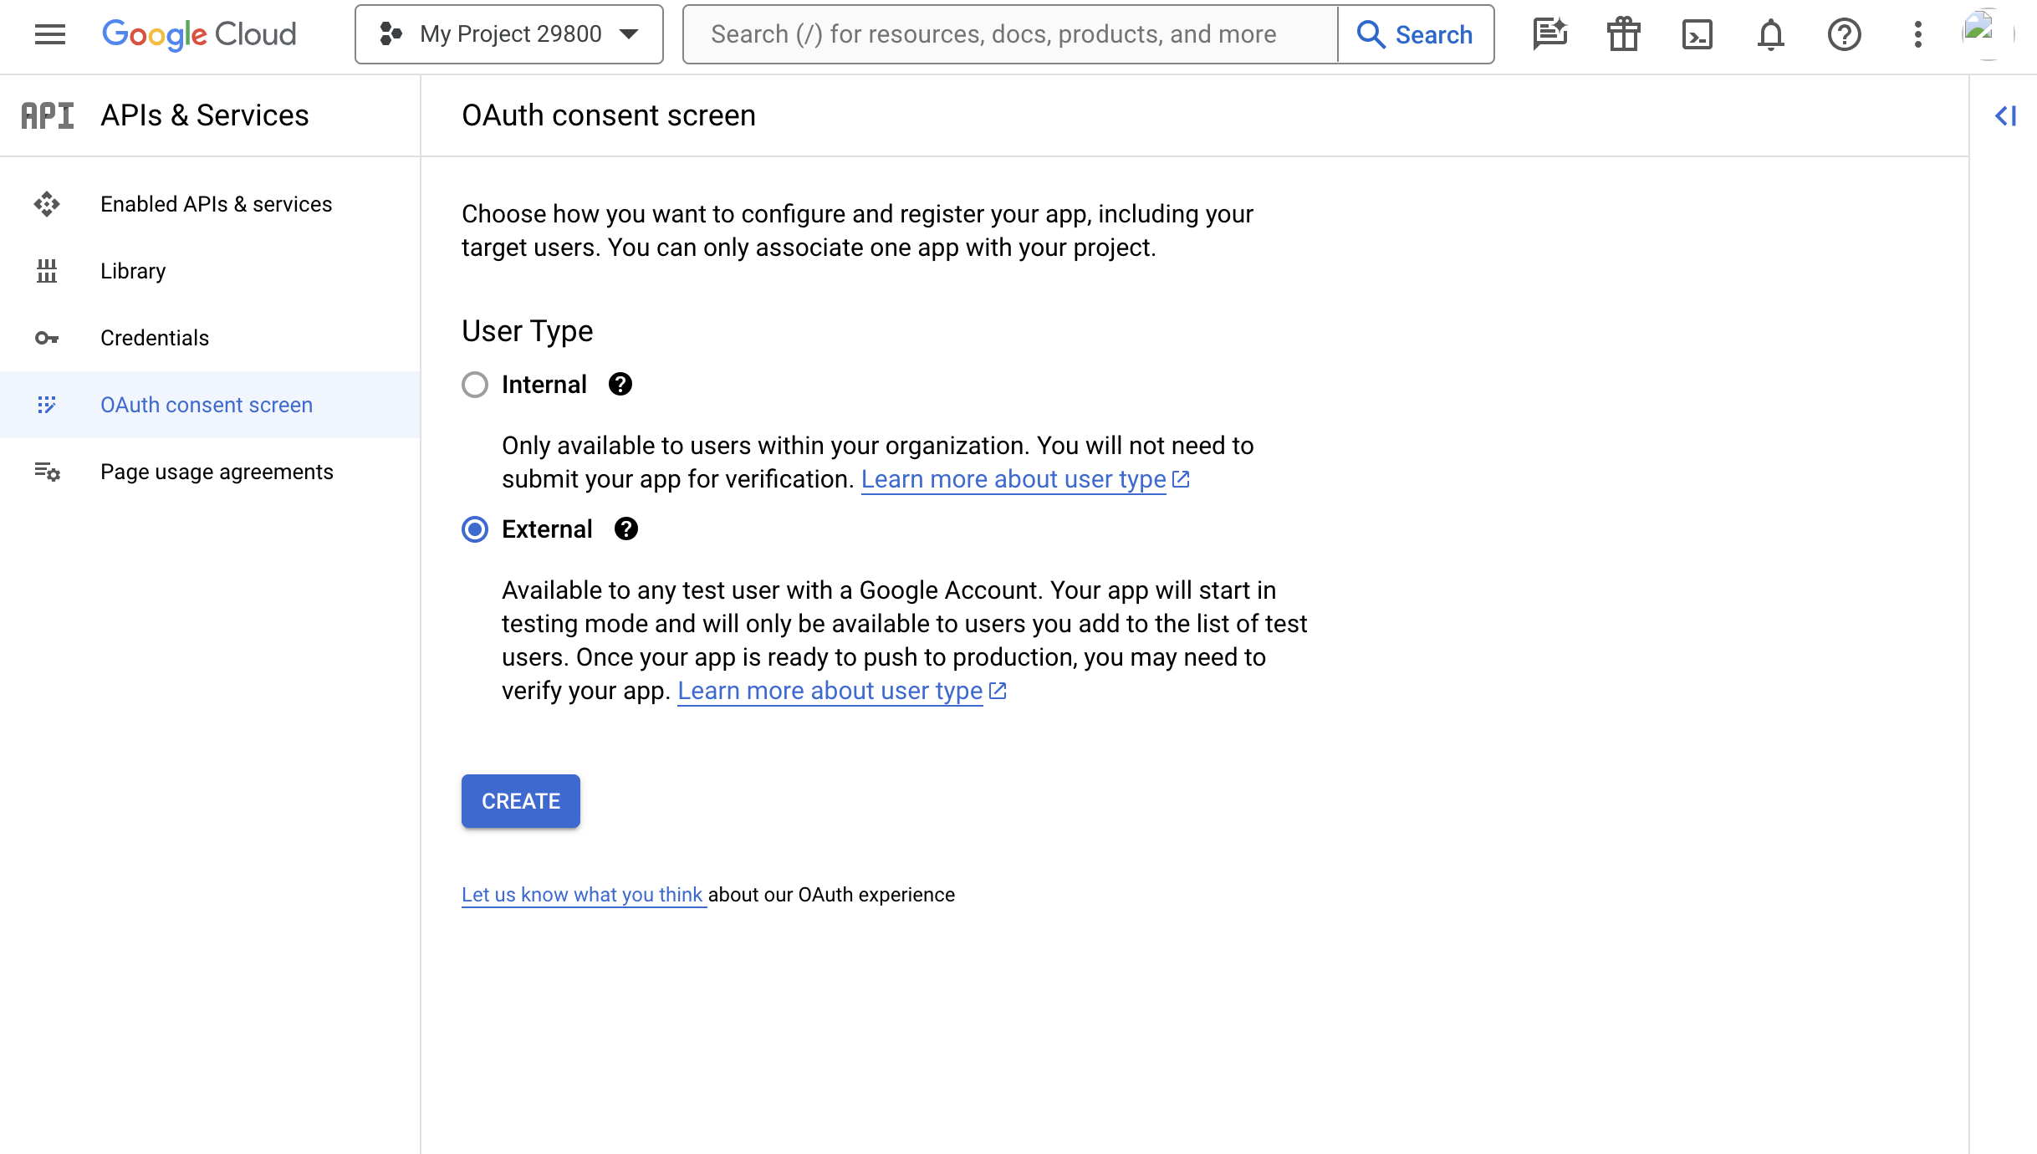Click the Let us know what you think link

[582, 894]
